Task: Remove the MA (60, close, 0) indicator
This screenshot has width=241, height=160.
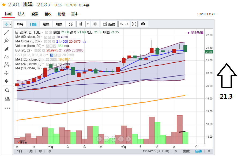Action: pyautogui.click(x=53, y=37)
